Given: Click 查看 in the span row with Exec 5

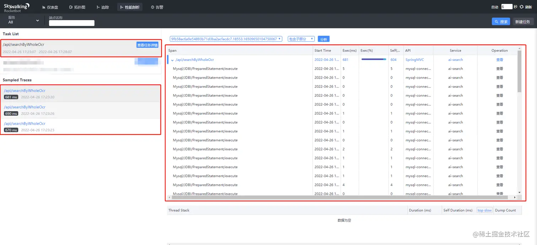Looking at the screenshot, I should click(x=499, y=69).
